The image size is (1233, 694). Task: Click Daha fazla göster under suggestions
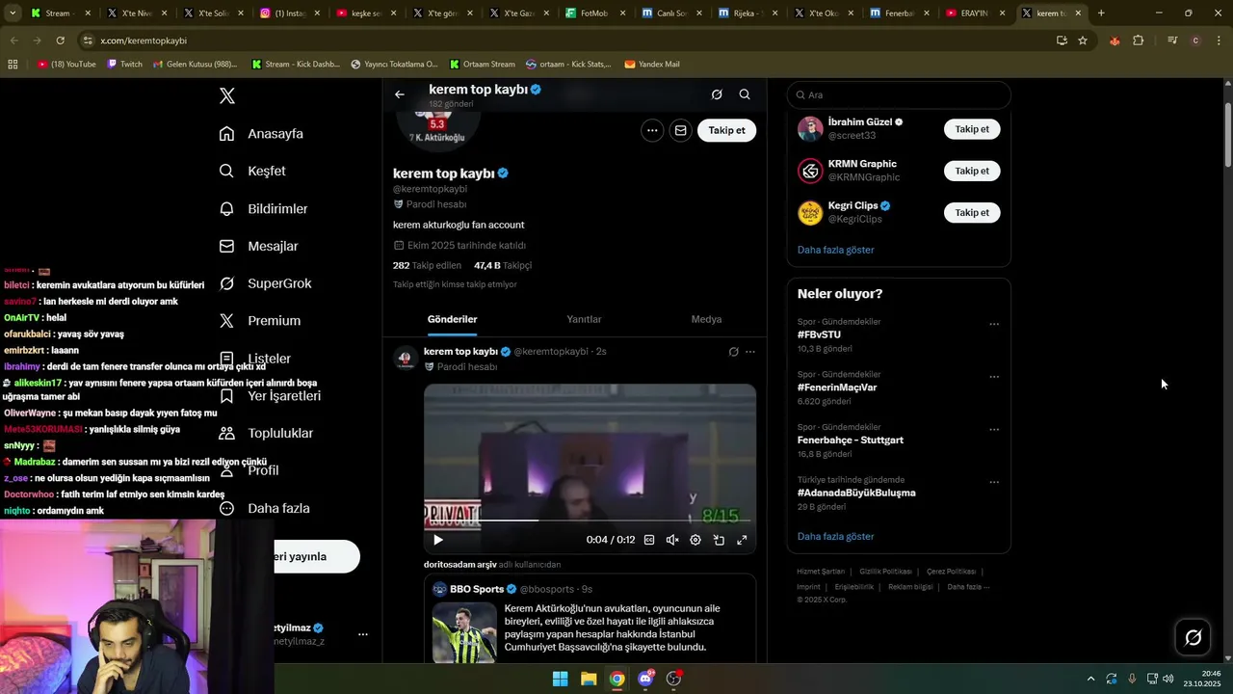tap(836, 250)
